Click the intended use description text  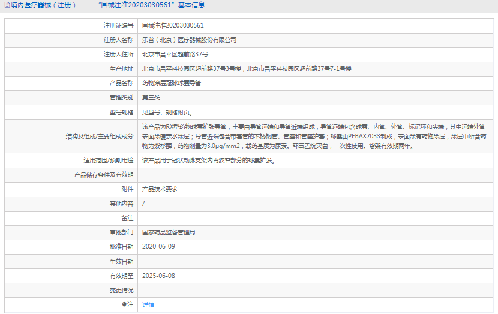[x=208, y=161]
